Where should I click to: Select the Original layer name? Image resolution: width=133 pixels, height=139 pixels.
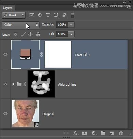pyautogui.click(x=48, y=114)
